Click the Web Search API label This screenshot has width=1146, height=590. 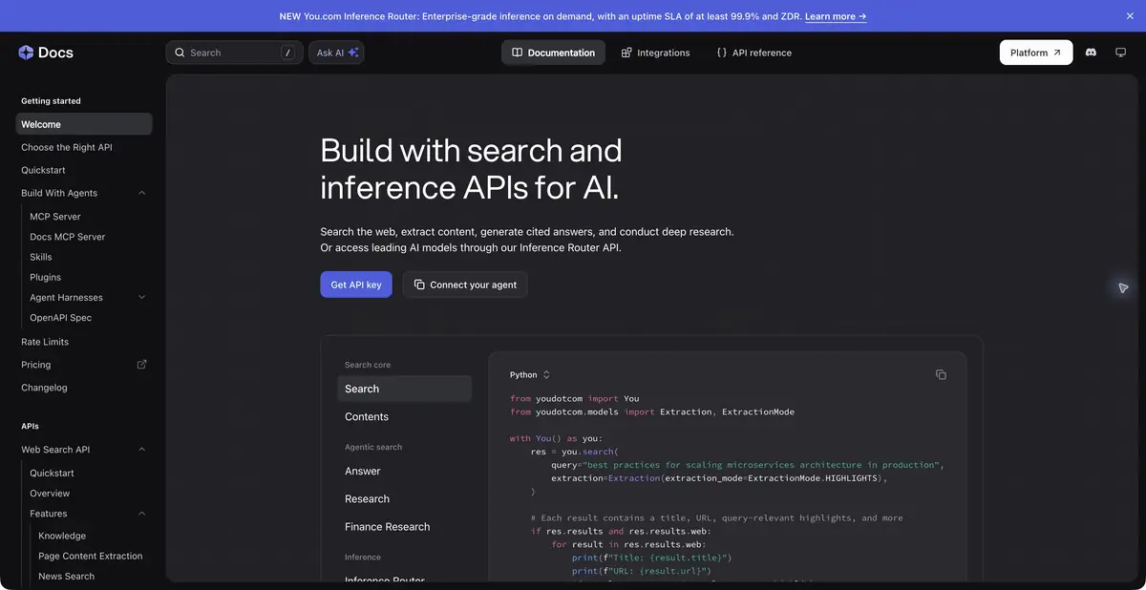55,450
